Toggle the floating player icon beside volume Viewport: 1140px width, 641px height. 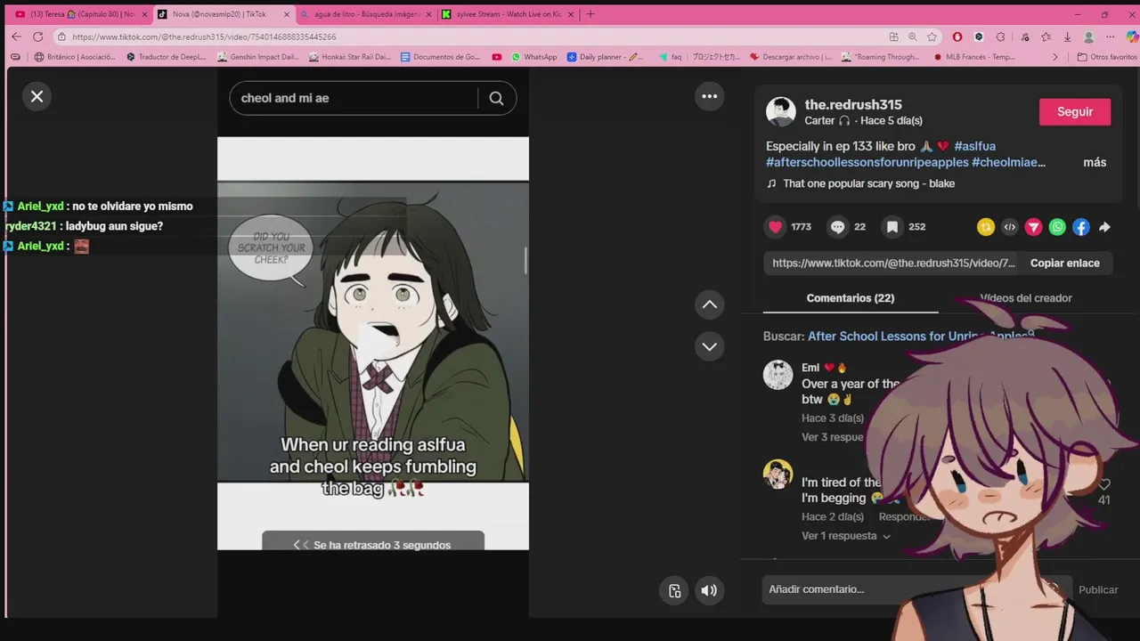674,590
